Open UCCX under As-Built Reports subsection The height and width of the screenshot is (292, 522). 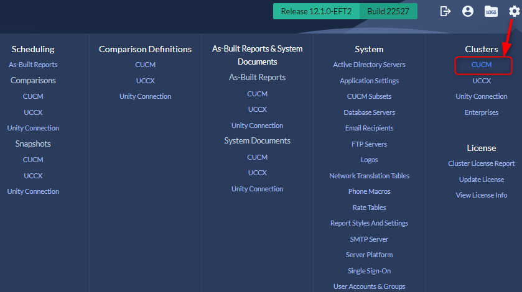(x=257, y=109)
